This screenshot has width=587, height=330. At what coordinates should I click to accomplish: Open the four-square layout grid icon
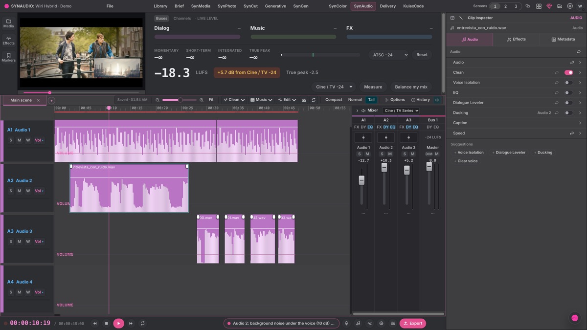tap(539, 6)
